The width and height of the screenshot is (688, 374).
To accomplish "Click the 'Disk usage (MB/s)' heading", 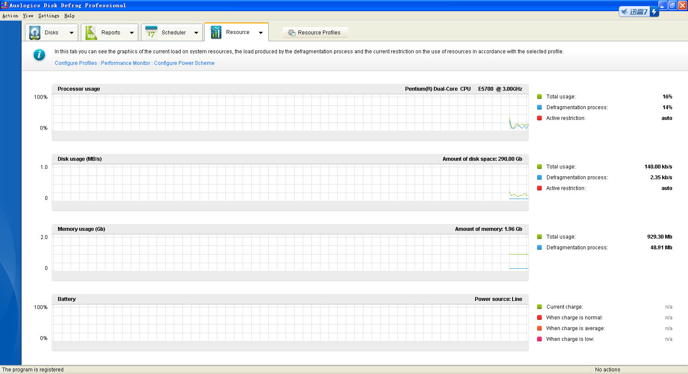I will point(80,159).
